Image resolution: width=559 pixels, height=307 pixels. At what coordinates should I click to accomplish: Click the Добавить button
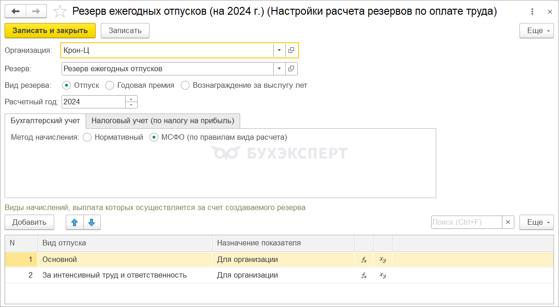point(29,222)
